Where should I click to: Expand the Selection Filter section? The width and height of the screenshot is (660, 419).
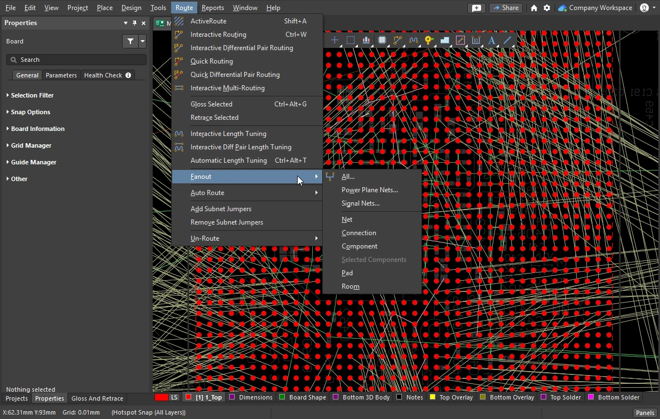click(x=32, y=95)
